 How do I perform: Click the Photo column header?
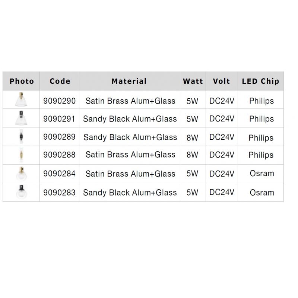click(x=22, y=81)
